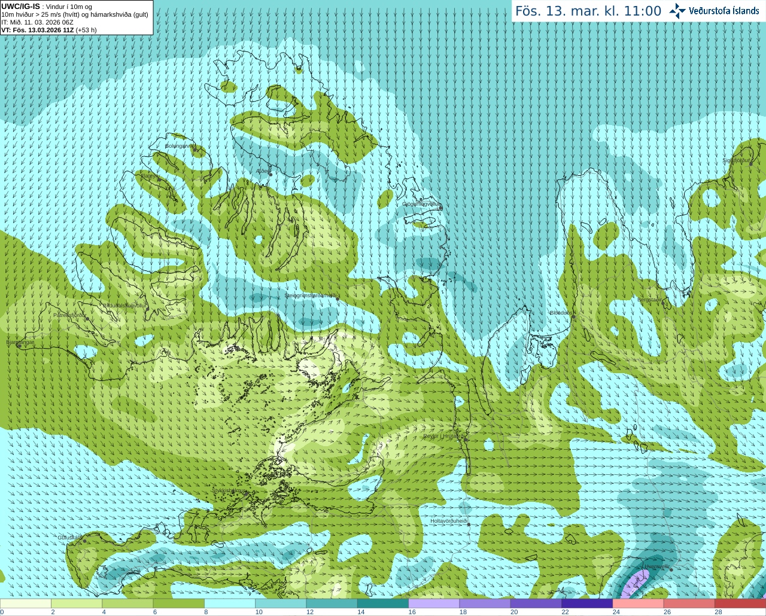Click the Flateyri station label
The image size is (766, 616).
tap(150, 176)
